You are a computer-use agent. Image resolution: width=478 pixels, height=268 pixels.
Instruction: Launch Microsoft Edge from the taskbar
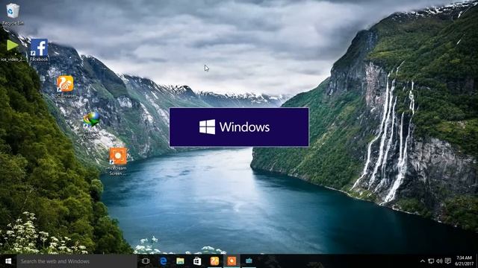point(164,261)
